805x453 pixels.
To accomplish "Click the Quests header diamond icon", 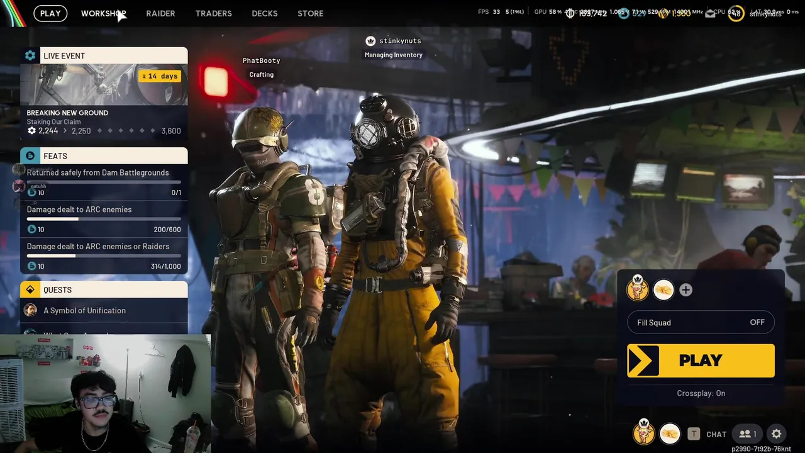I will pos(30,289).
